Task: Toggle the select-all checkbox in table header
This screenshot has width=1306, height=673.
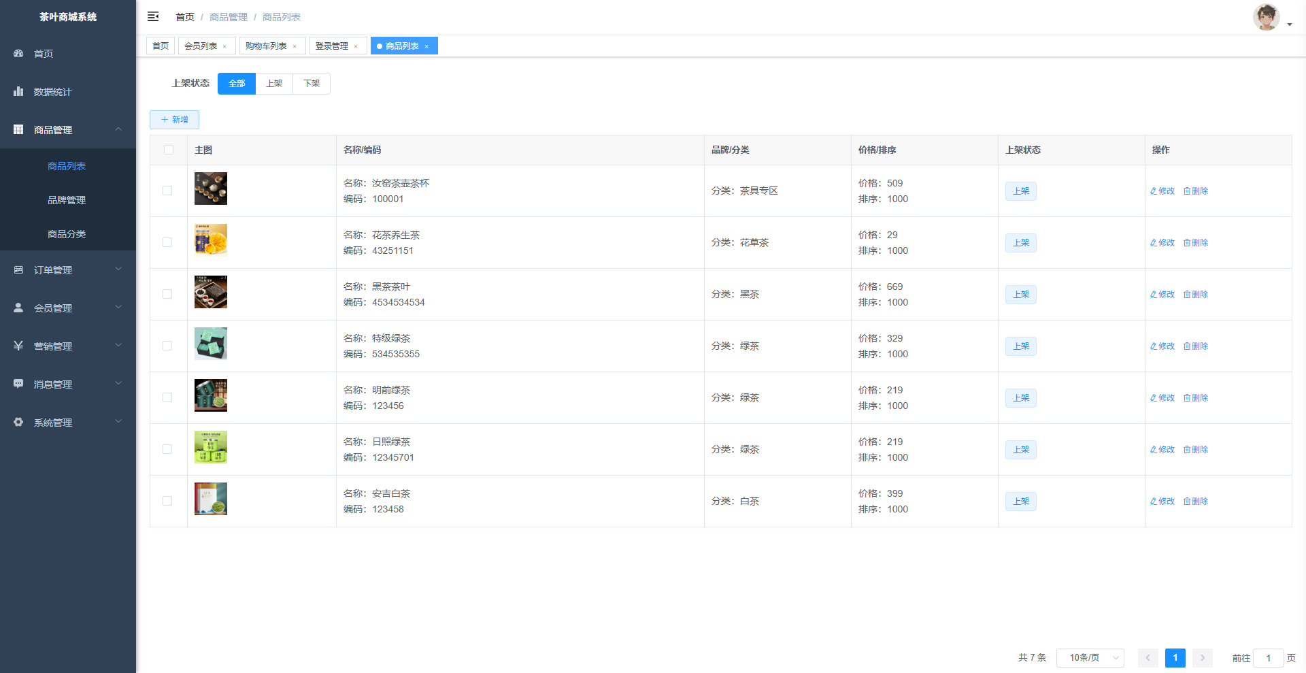Action: pyautogui.click(x=169, y=150)
